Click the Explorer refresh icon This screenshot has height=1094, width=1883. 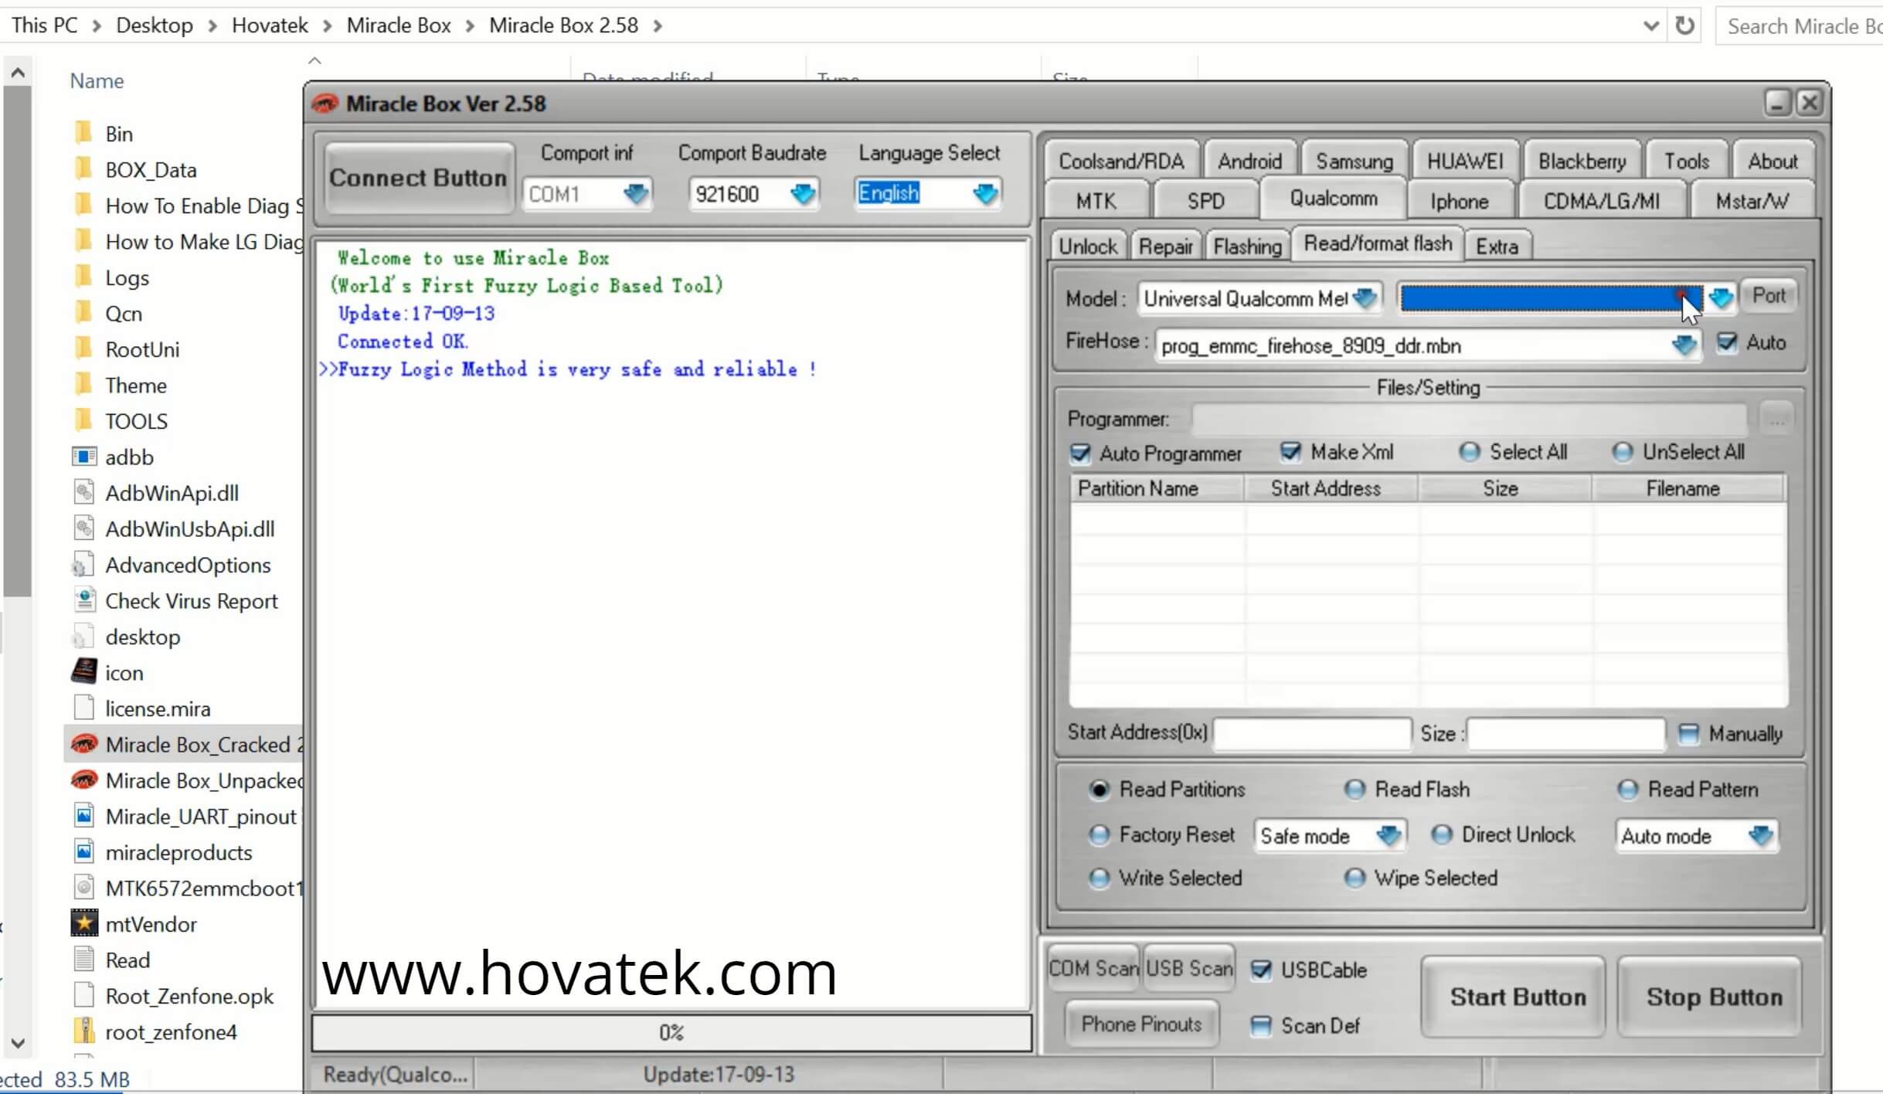(1684, 25)
